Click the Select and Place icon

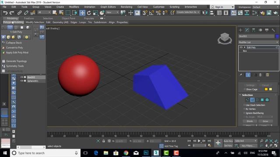click(x=102, y=13)
